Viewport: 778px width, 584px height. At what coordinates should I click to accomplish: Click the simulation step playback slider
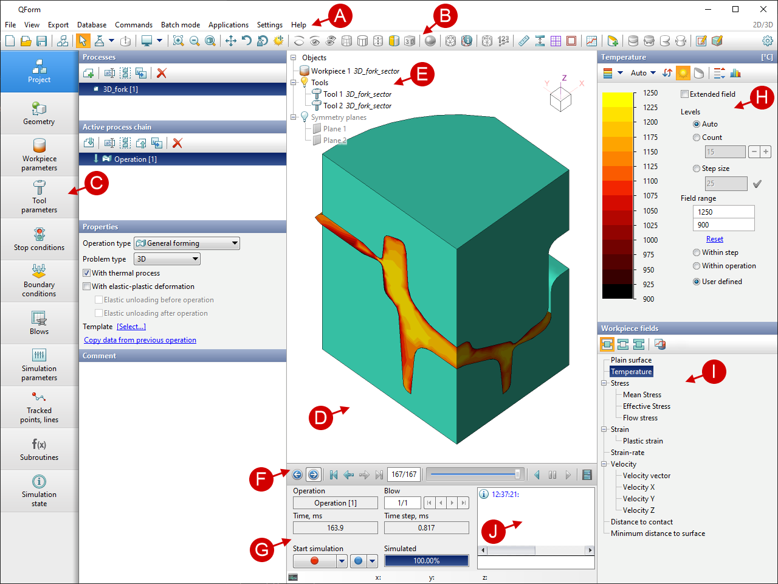[474, 474]
